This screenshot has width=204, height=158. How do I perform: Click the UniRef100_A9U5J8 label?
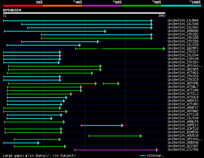point(183,136)
